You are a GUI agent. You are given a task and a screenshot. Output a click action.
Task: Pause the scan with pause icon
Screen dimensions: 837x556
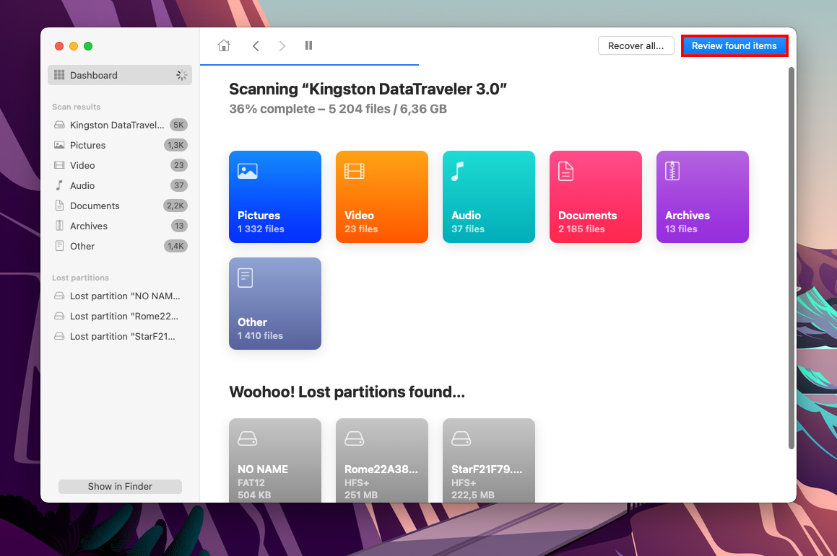pos(308,45)
